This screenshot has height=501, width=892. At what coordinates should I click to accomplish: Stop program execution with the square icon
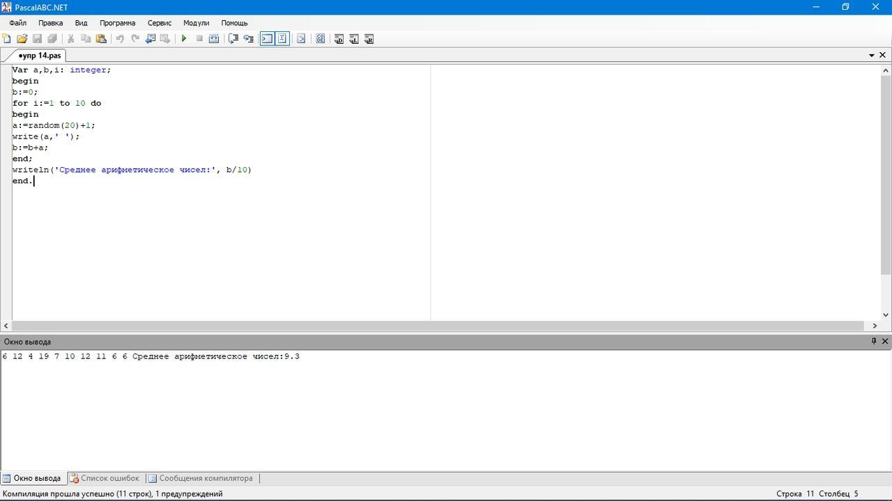pos(199,39)
